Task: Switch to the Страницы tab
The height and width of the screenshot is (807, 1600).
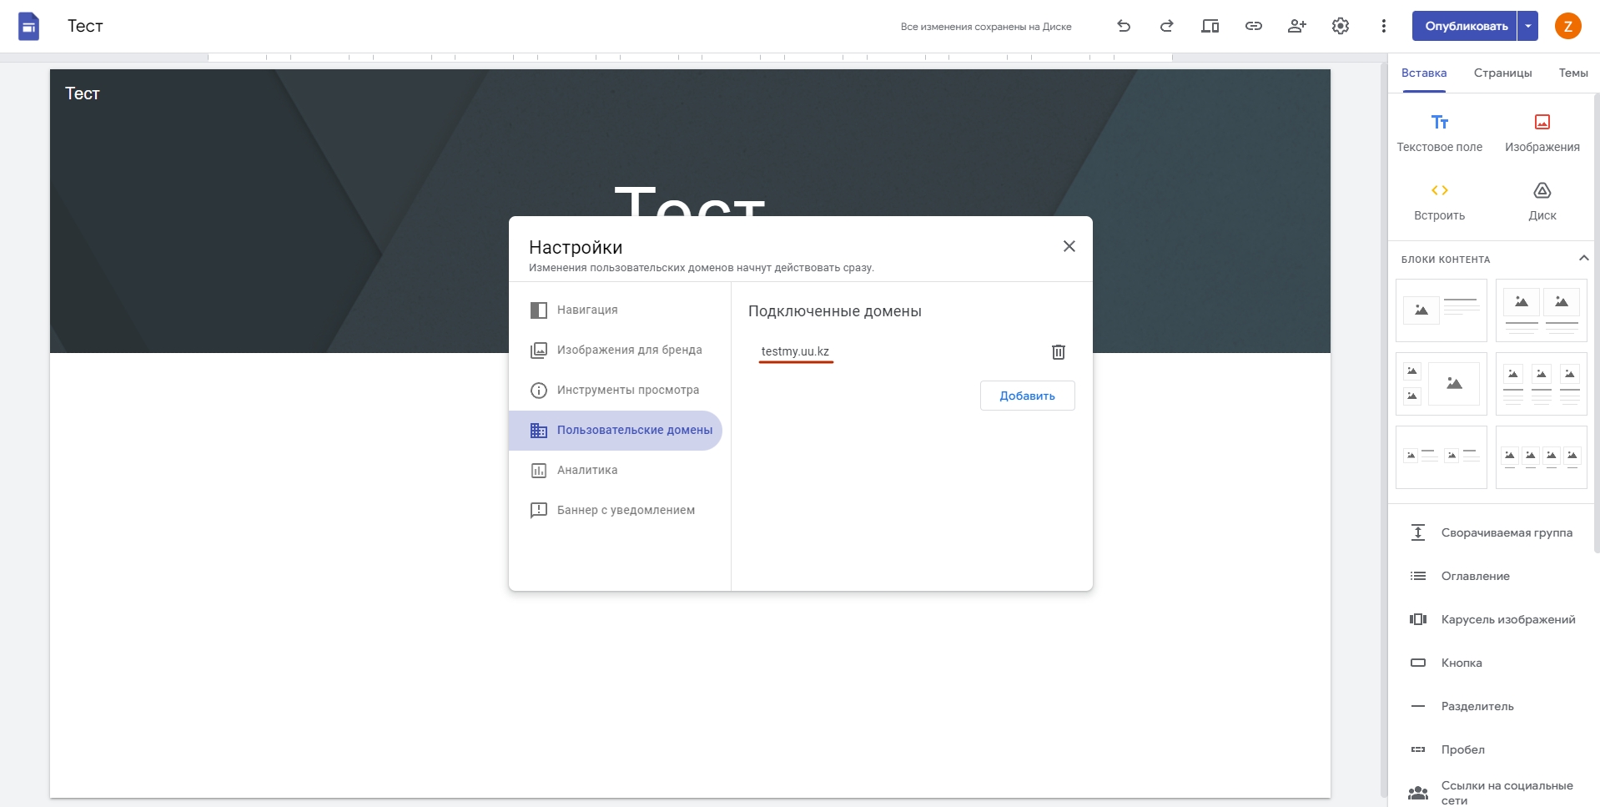Action: (x=1502, y=73)
